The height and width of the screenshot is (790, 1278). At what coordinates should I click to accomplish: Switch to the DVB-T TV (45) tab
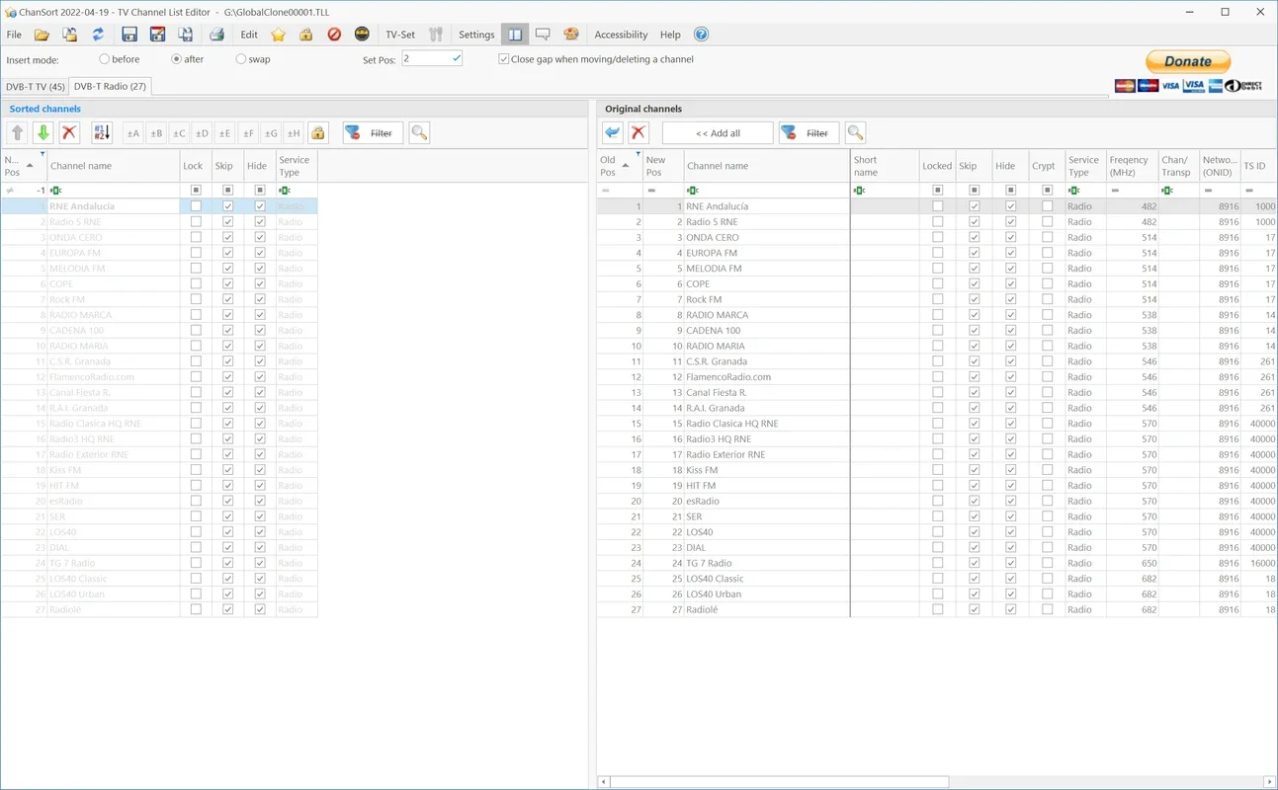click(x=36, y=86)
